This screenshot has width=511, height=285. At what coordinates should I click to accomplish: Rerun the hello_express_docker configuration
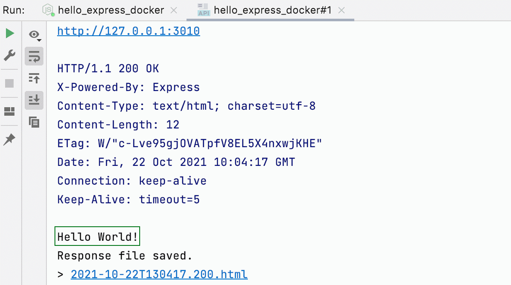click(x=9, y=33)
